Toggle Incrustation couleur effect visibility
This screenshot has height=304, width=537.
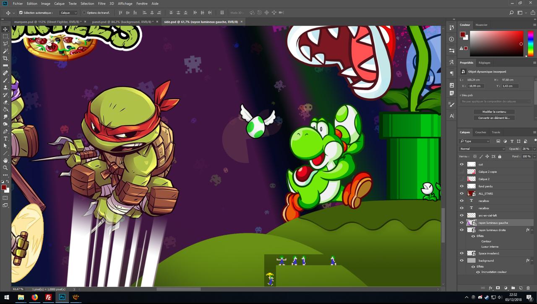pos(478,272)
